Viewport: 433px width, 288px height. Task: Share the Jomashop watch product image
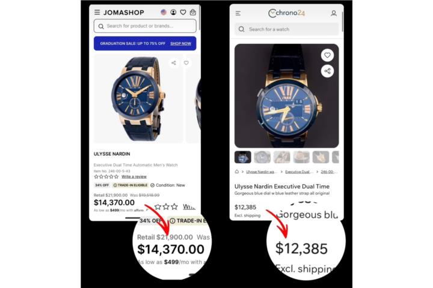(174, 63)
